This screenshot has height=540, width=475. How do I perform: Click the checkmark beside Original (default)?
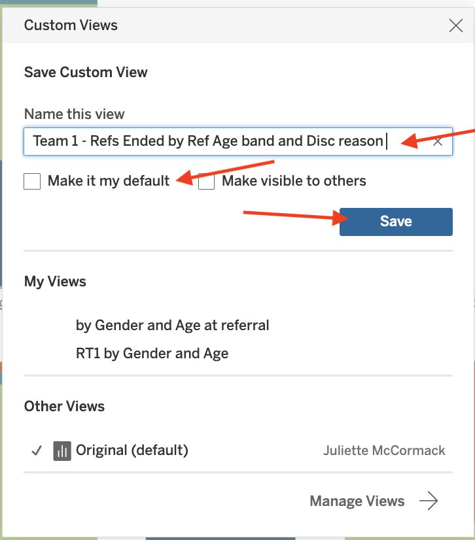[x=37, y=450]
